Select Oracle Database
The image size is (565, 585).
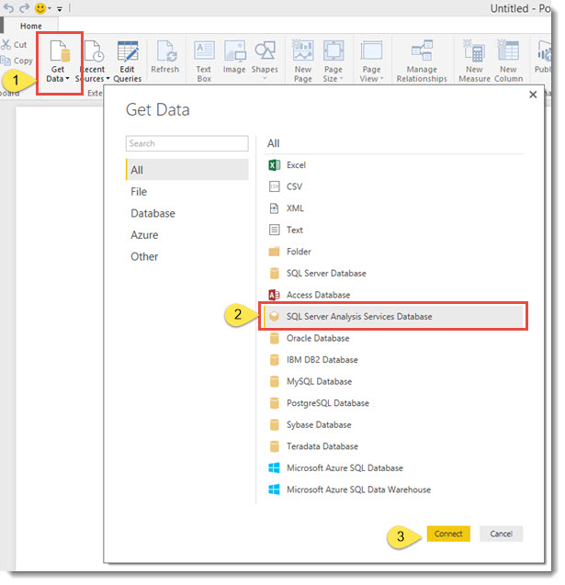tap(394, 338)
